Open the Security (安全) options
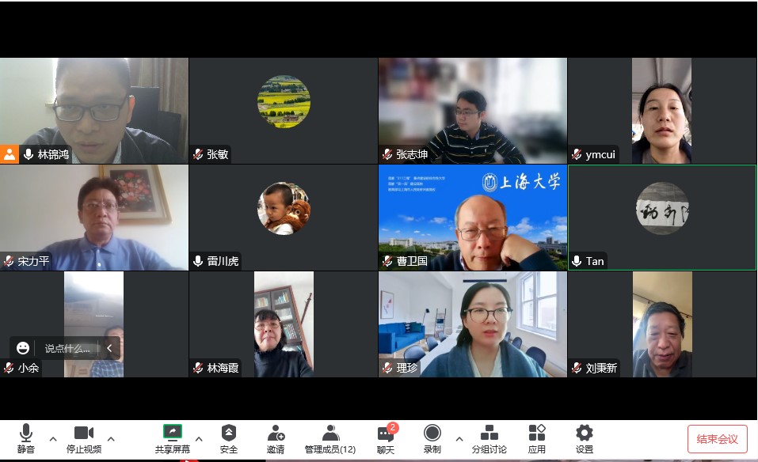Screen dimensions: 758x462 pos(229,437)
